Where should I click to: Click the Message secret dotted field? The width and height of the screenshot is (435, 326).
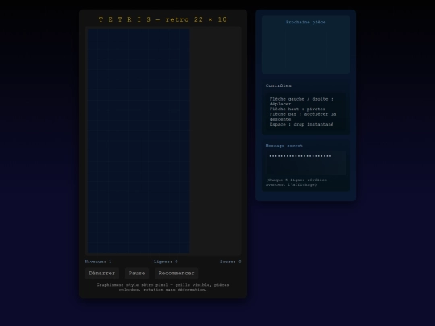point(306,163)
